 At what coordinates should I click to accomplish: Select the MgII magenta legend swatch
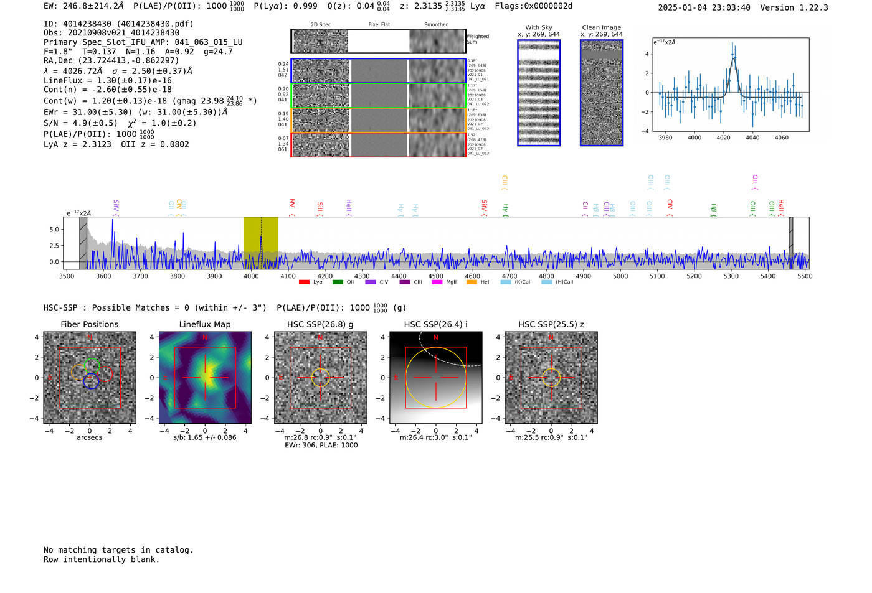click(x=437, y=282)
